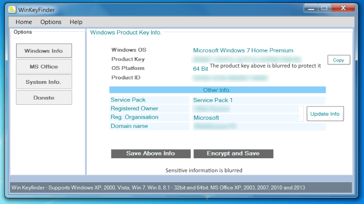Click the blurred Product Key value
The width and height of the screenshot is (364, 204).
coord(247,59)
